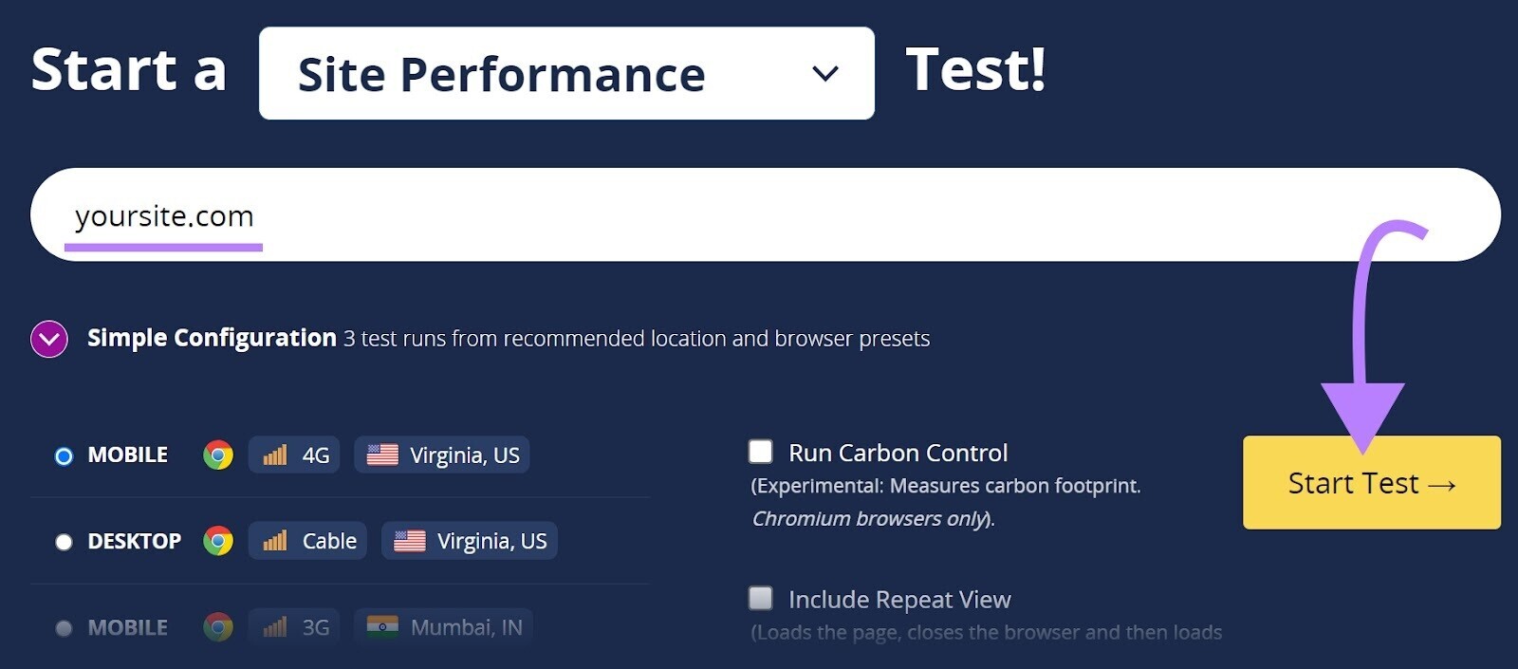This screenshot has width=1518, height=669.
Task: Click the US flag beside Virginia in the mobile row
Action: click(x=382, y=455)
